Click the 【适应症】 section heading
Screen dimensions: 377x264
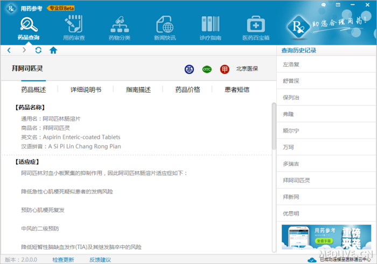27,162
